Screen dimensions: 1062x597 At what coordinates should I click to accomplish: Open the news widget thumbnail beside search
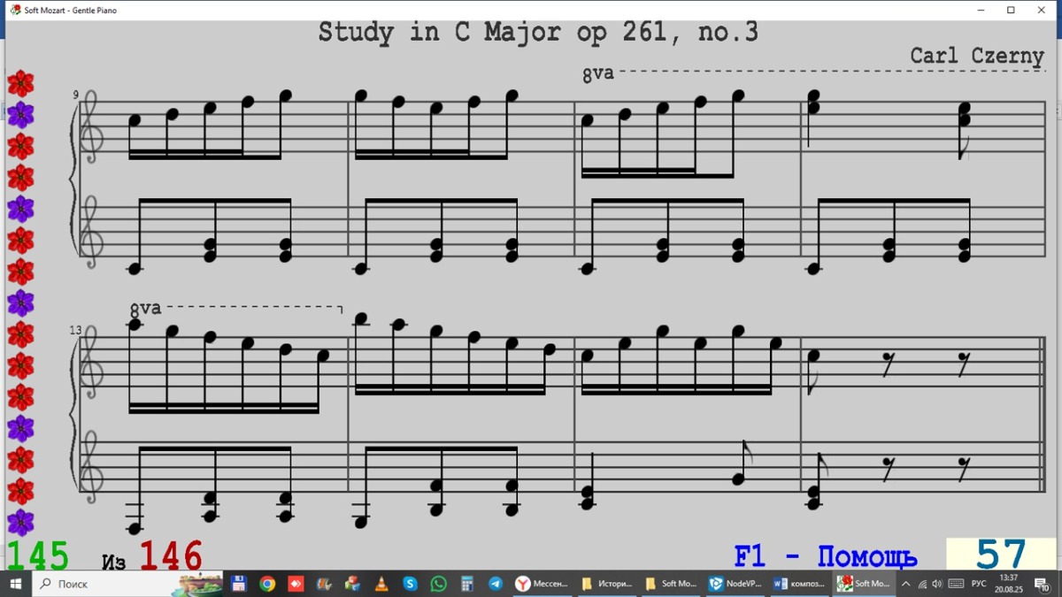pos(196,584)
